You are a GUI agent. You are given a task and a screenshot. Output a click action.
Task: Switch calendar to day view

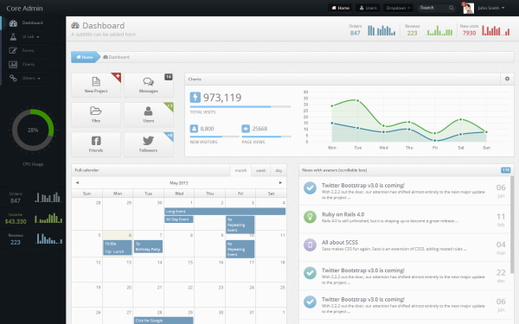[279, 170]
